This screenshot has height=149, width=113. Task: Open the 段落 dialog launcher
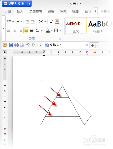click(x=59, y=38)
